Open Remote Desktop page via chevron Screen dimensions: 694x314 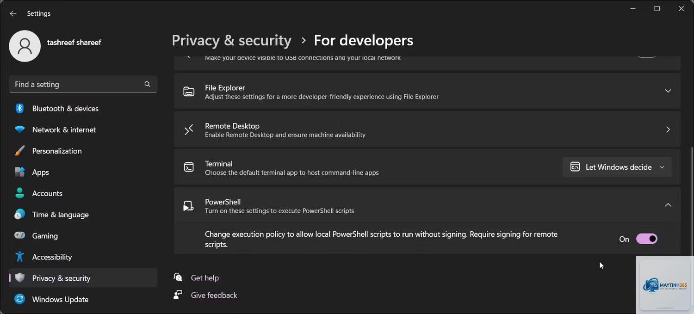pyautogui.click(x=668, y=129)
